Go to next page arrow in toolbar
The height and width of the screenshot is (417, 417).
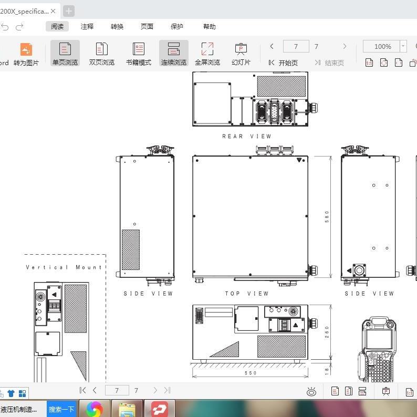pyautogui.click(x=345, y=46)
